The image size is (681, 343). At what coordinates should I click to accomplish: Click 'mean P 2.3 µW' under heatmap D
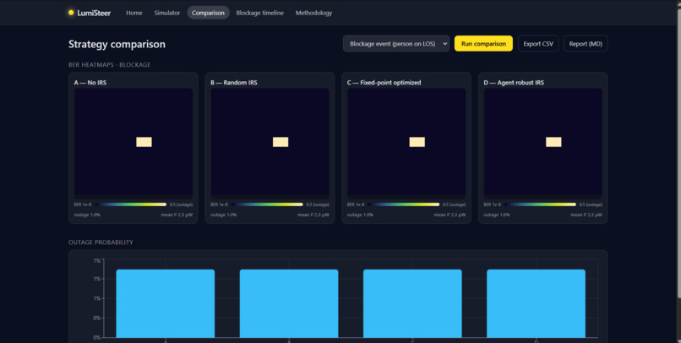coord(586,215)
